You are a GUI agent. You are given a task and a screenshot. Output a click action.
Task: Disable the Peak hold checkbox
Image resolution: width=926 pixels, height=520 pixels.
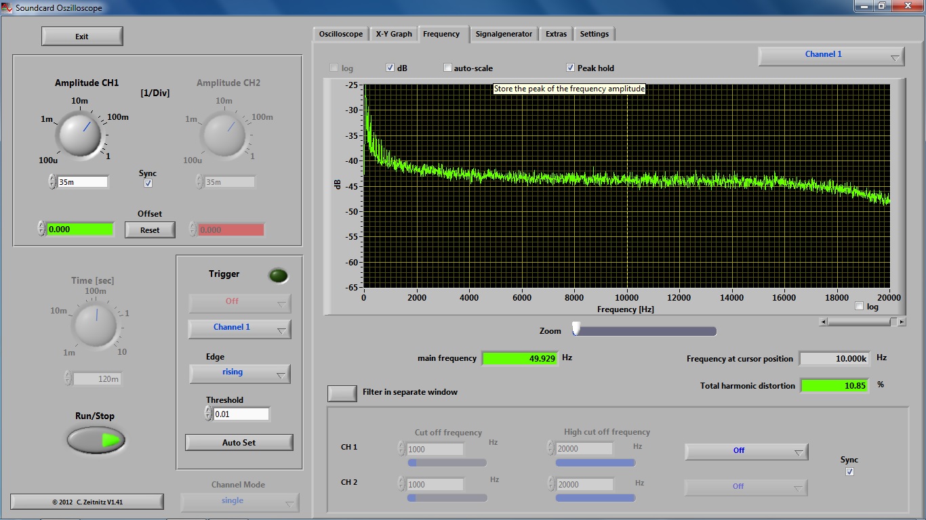(x=571, y=68)
